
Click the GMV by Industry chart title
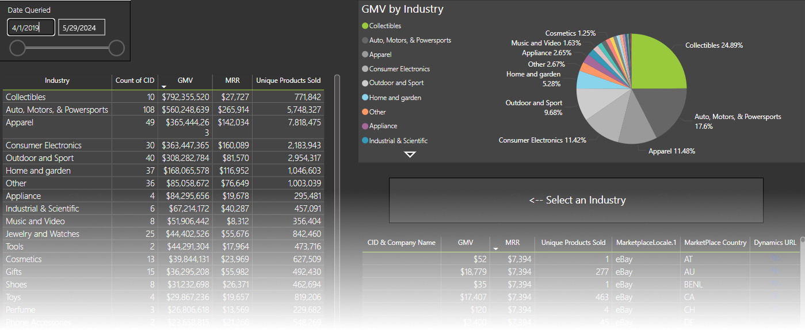402,9
